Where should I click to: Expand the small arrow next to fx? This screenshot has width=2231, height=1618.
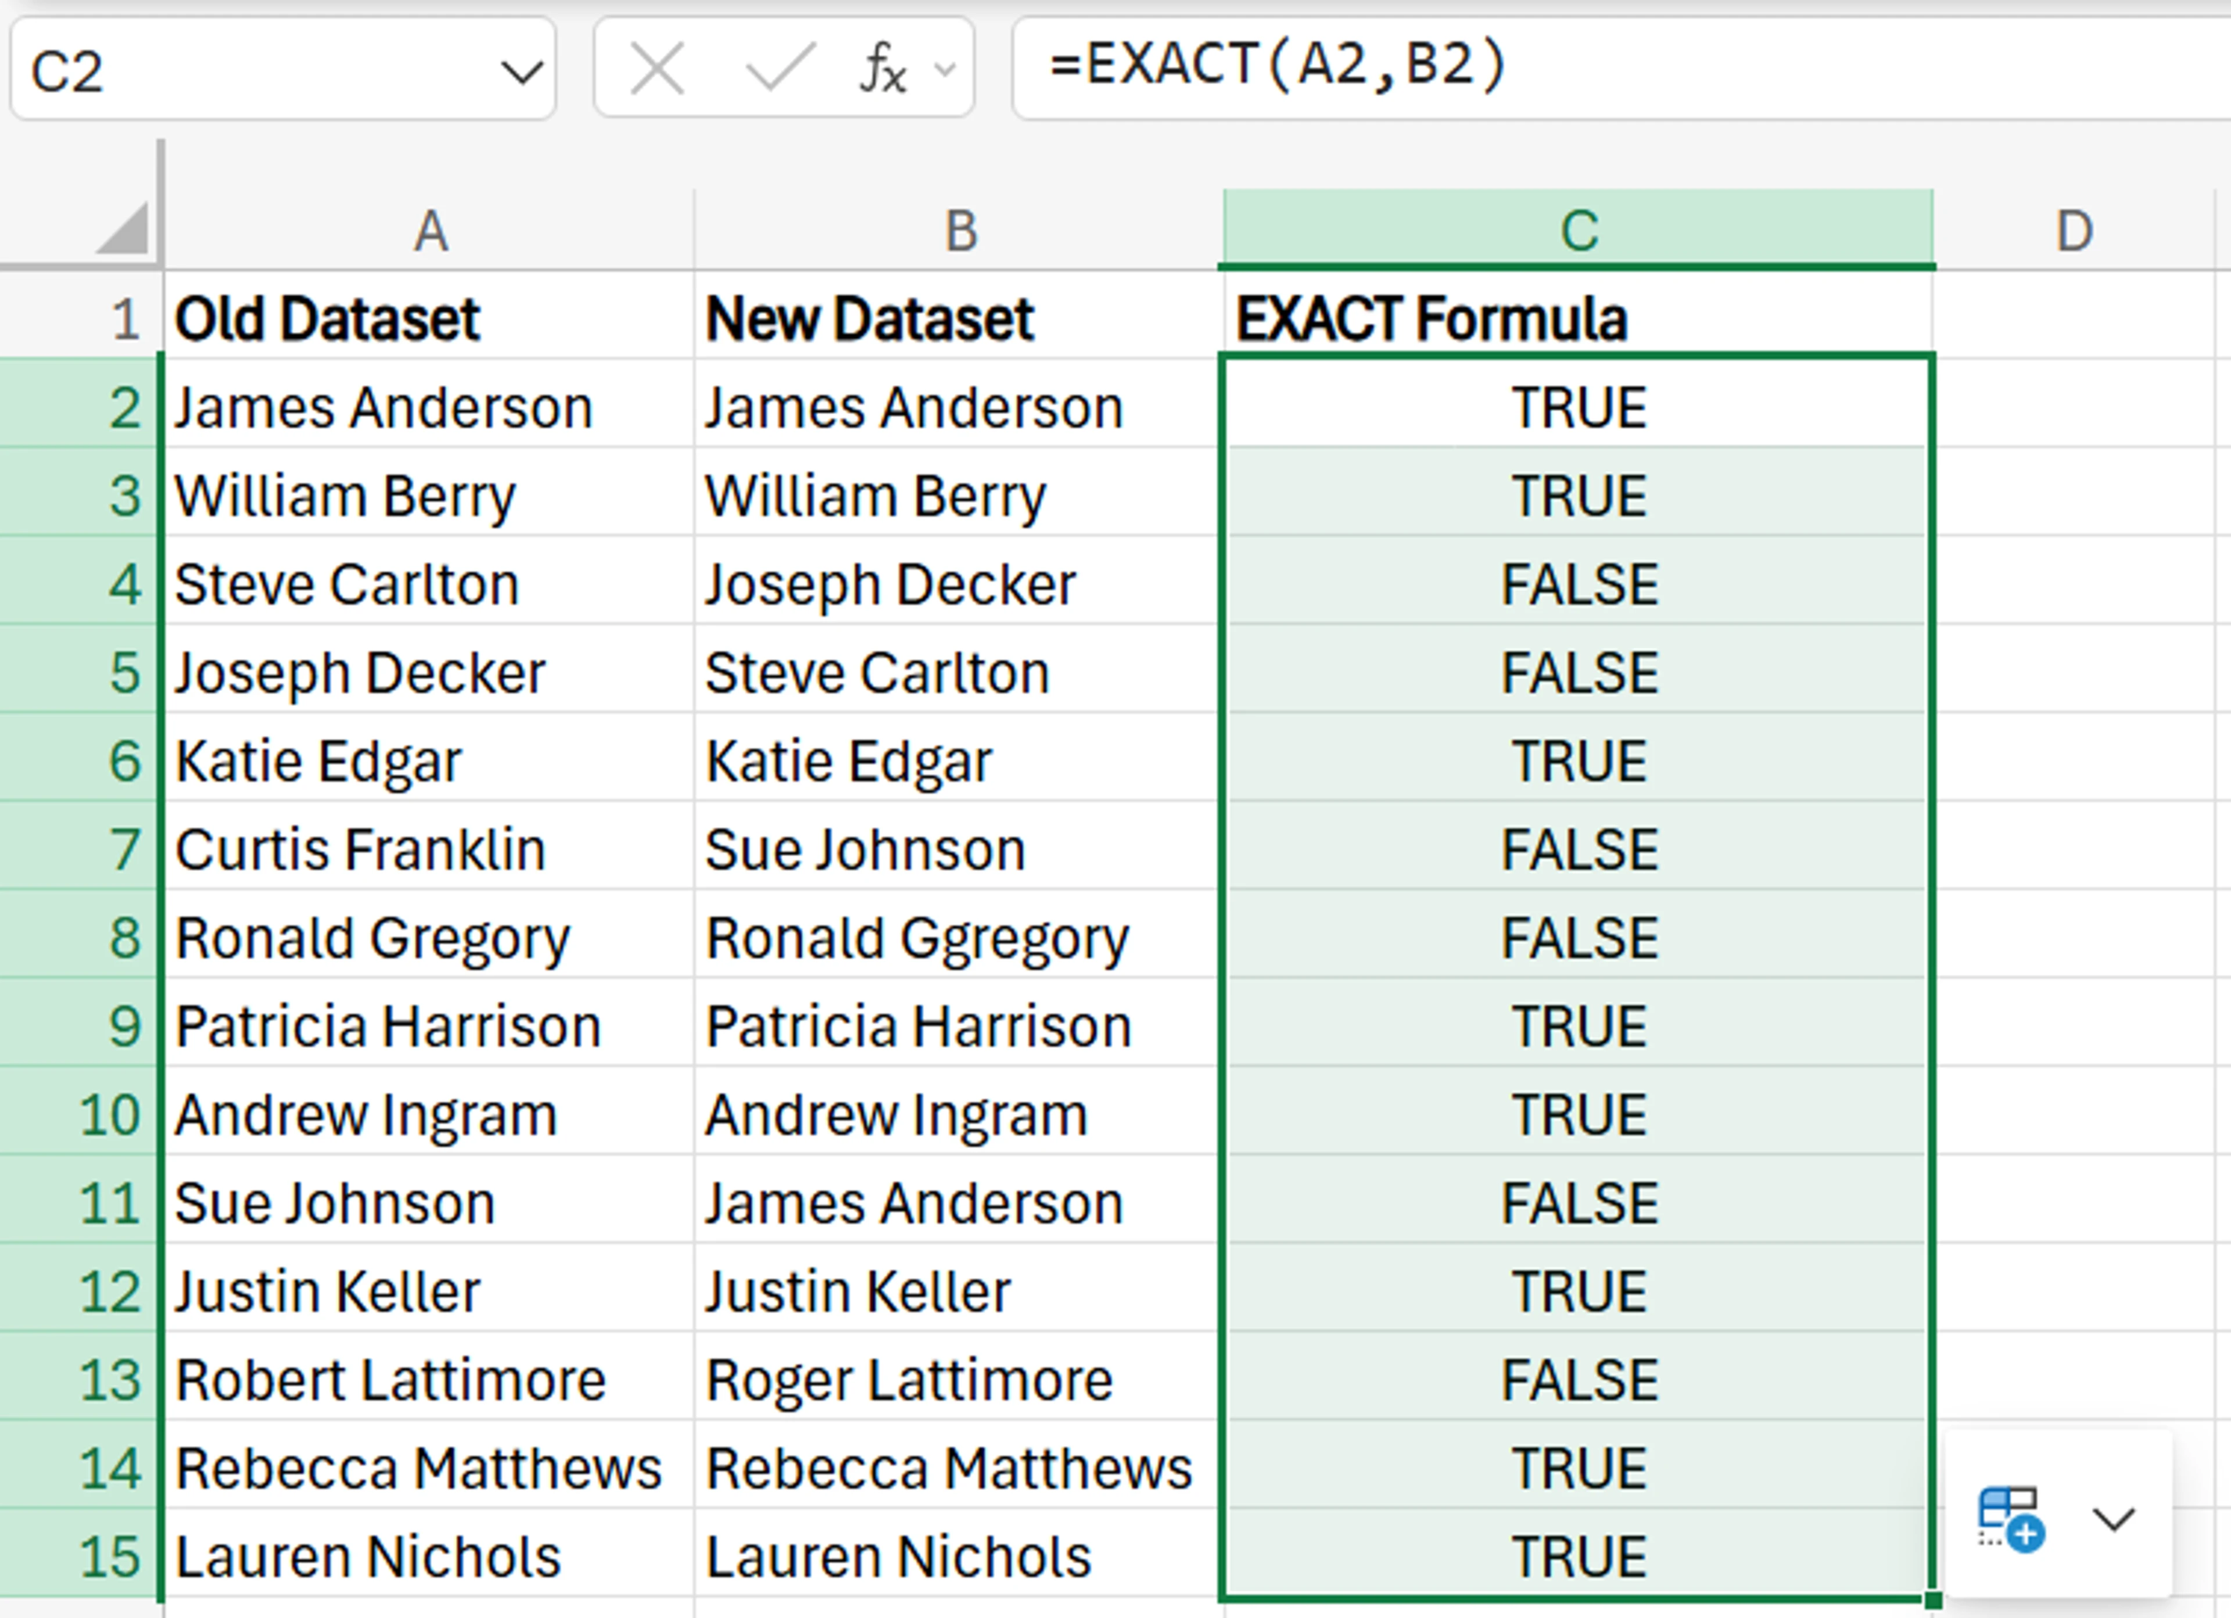pos(944,70)
